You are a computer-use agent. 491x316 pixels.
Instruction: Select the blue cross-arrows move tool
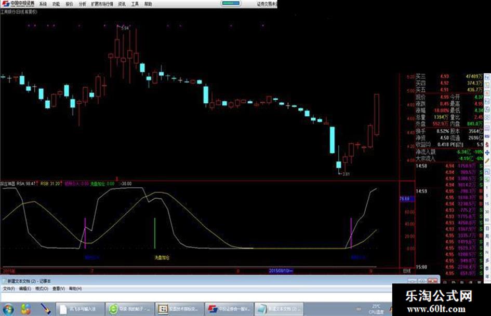[487, 153]
